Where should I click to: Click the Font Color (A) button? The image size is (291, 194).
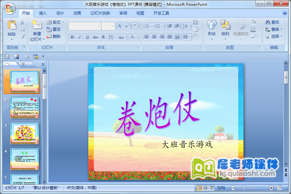132,37
